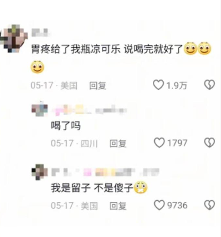Open the top commenter's pixelated avatar
Viewport: 221px width, 237px height.
pyautogui.click(x=14, y=38)
